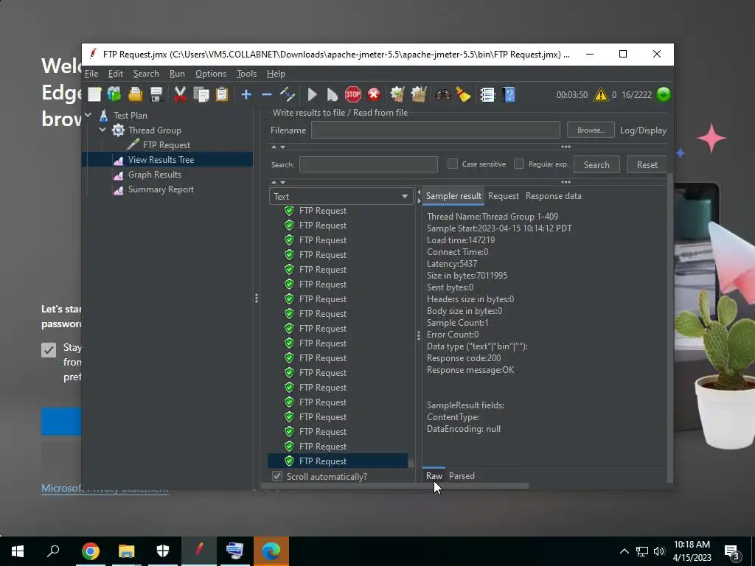Screen dimensions: 755x566
Task: Open the function helper list icon
Action: point(487,94)
